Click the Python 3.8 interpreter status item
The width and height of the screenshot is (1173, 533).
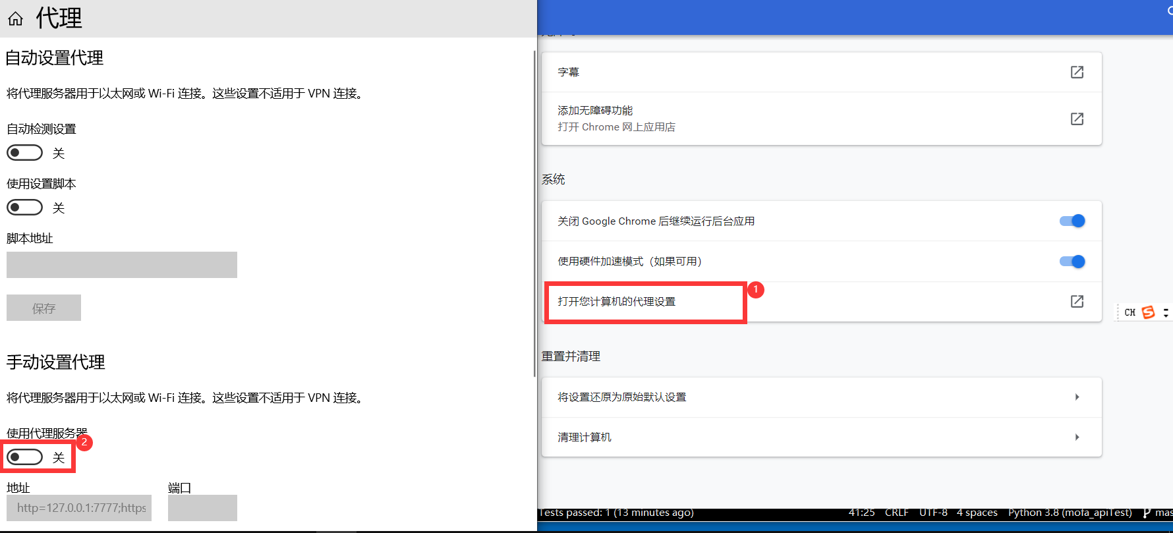pos(1070,513)
